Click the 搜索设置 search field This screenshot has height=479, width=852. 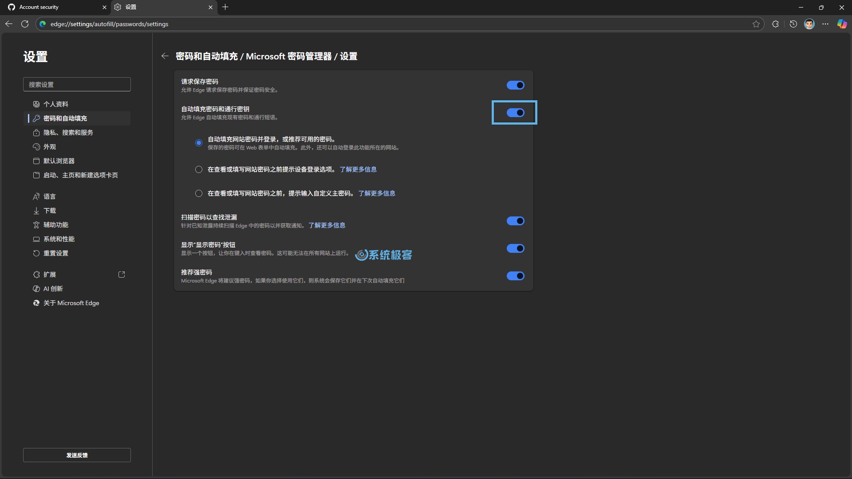(77, 84)
